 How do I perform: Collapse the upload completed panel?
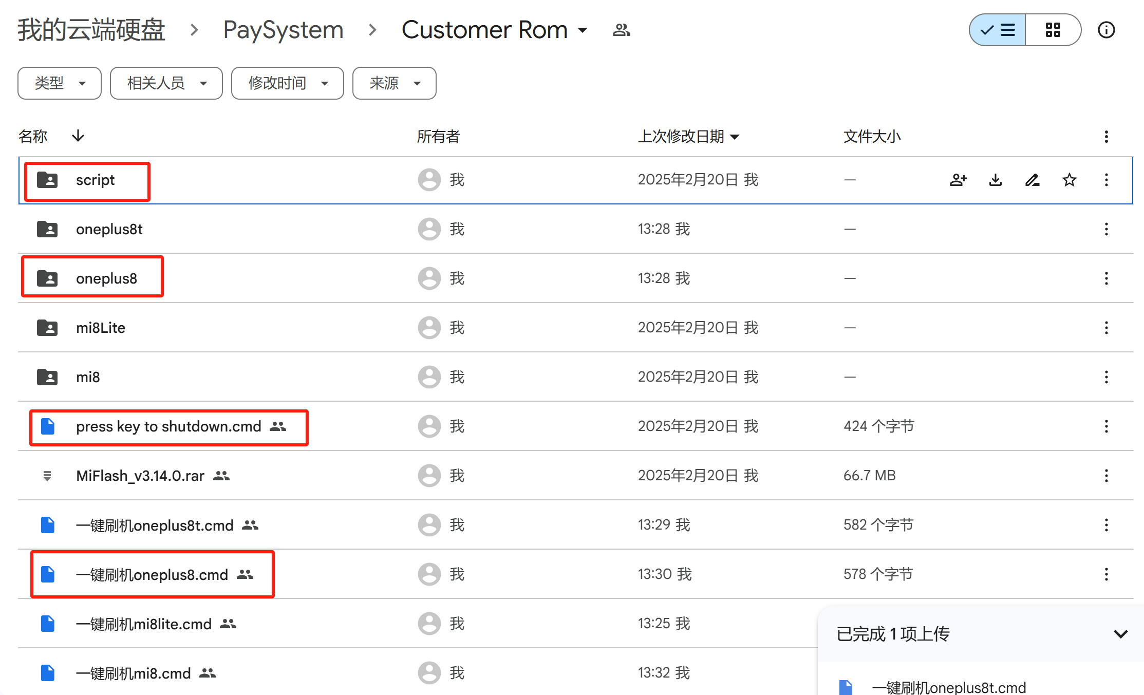tap(1120, 634)
